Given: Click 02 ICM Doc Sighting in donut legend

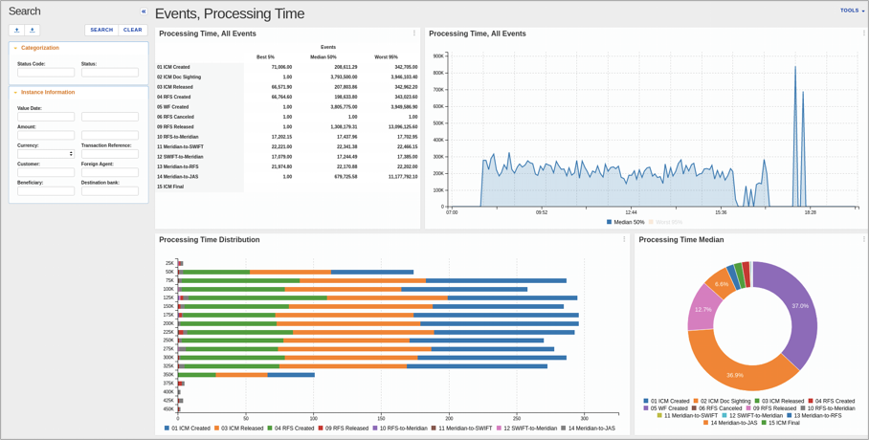Looking at the screenshot, I should pyautogui.click(x=722, y=401).
